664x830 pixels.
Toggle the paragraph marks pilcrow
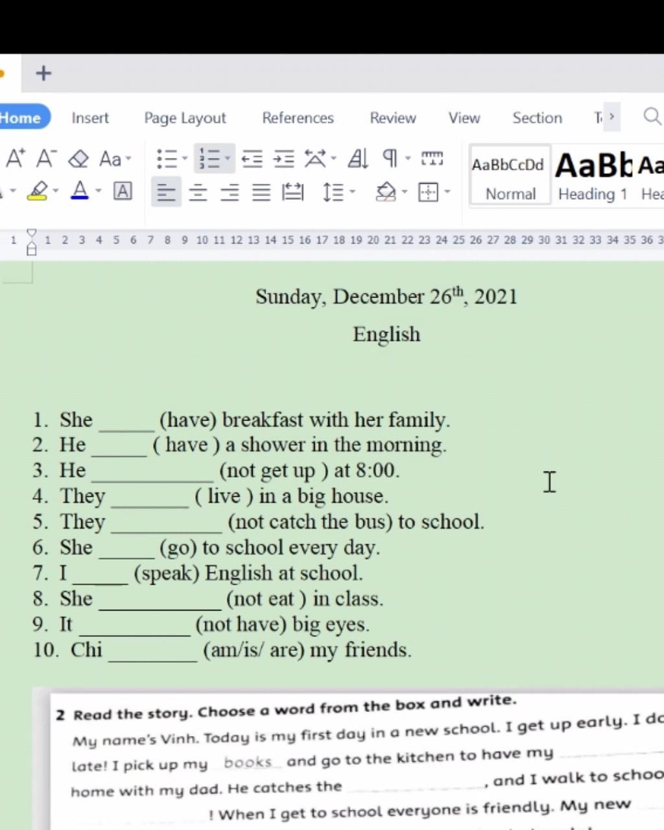coord(390,158)
